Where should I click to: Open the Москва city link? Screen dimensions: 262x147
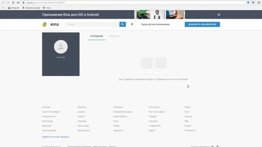coord(46,107)
